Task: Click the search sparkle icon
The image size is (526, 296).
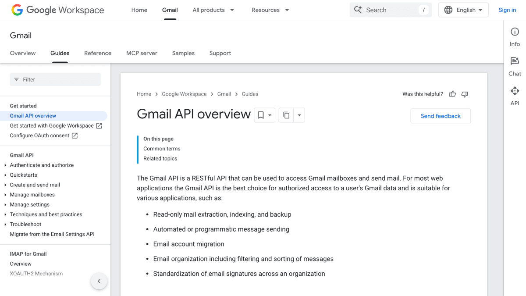Action: coord(358,10)
